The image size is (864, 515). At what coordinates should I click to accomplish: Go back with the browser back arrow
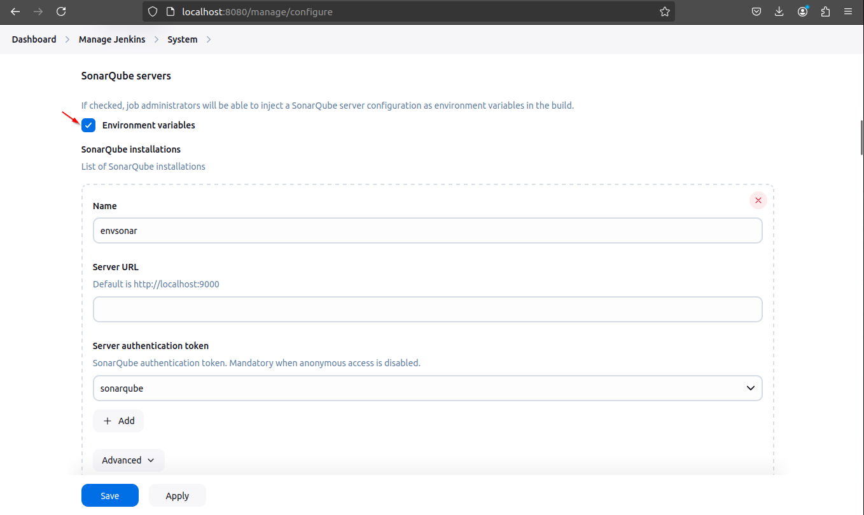(x=15, y=11)
